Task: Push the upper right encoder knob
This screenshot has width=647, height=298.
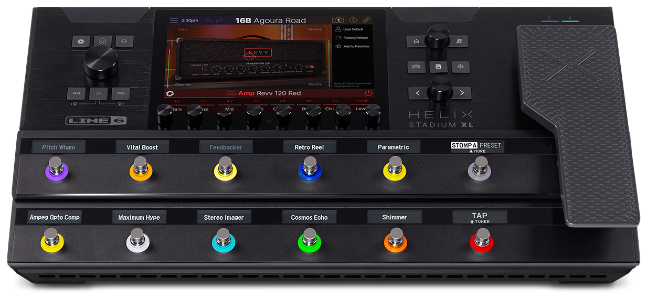Action: coord(438,36)
